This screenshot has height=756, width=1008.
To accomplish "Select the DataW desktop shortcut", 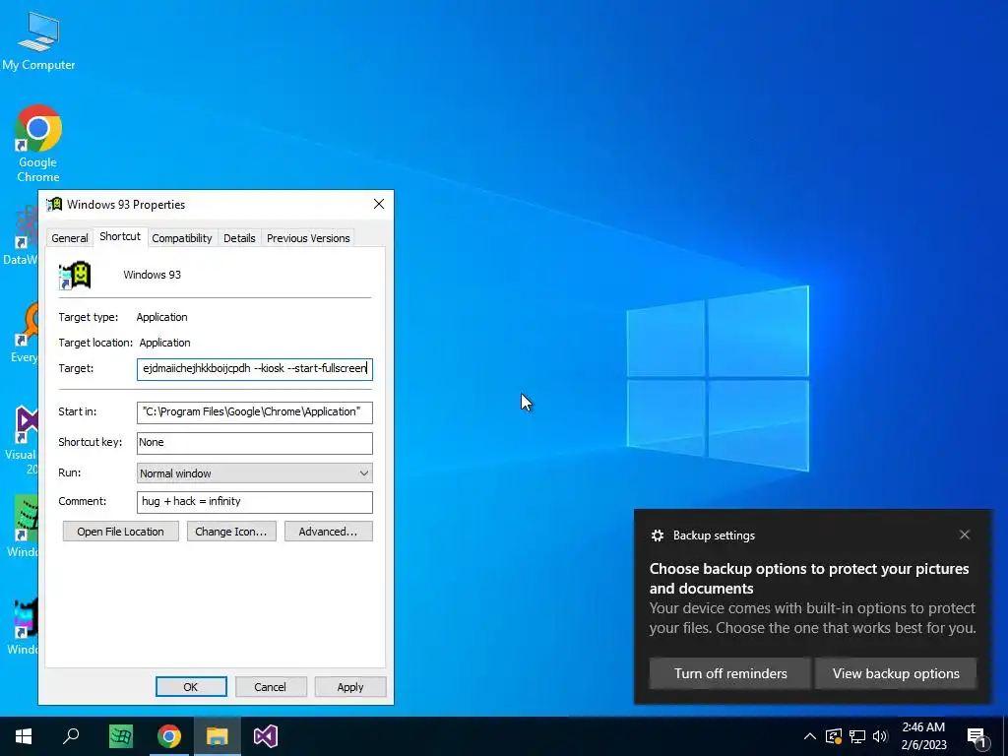I will [x=21, y=234].
